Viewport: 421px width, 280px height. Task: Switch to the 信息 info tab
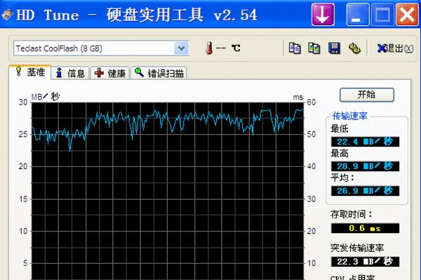click(70, 73)
